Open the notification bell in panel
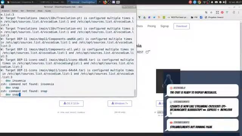This screenshot has height=136, width=242. pos(212,2)
